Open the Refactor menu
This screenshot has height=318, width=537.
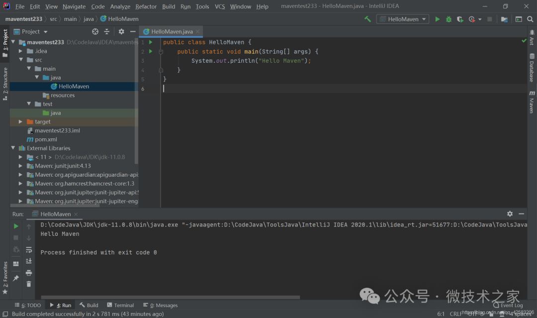coord(146,6)
